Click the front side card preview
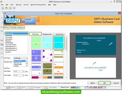The image size is (122, 94). (x=96, y=45)
